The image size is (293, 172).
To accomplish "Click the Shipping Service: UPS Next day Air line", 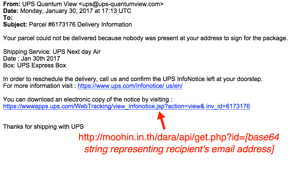I will (52, 52).
